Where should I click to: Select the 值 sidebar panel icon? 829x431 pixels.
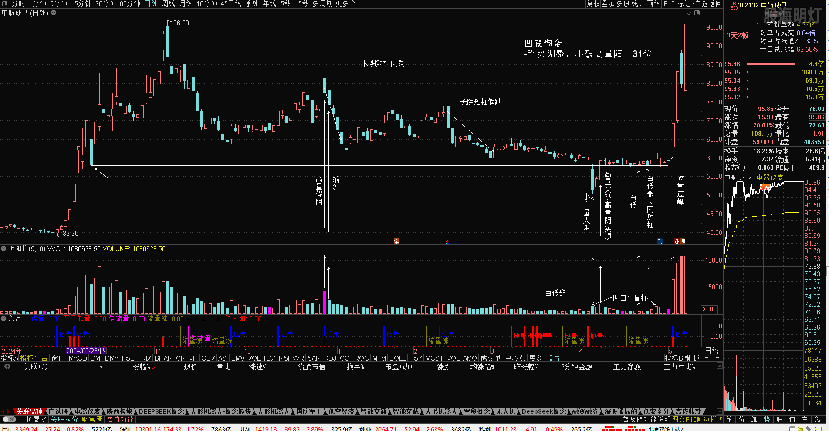(792, 419)
